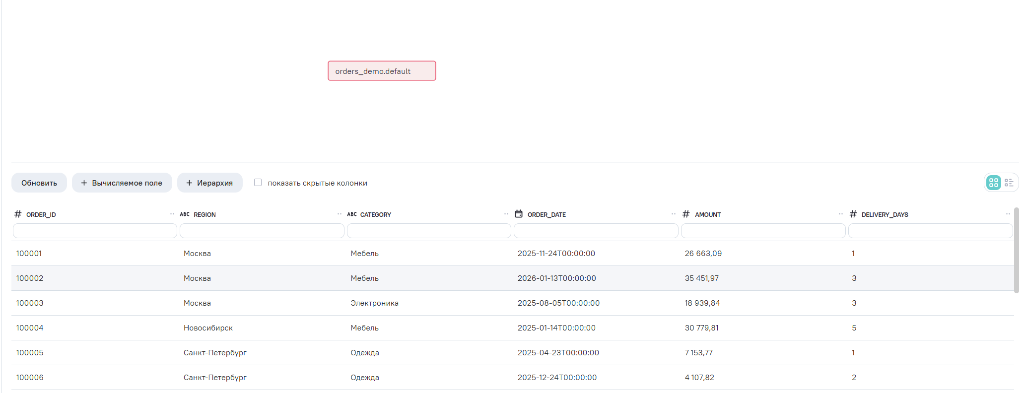The width and height of the screenshot is (1025, 393).
Task: Click the CATEGORY column header label
Action: 376,215
